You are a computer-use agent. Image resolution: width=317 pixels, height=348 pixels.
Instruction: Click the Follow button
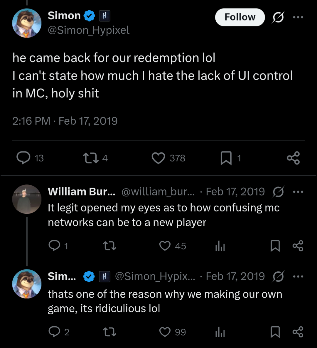pyautogui.click(x=240, y=17)
